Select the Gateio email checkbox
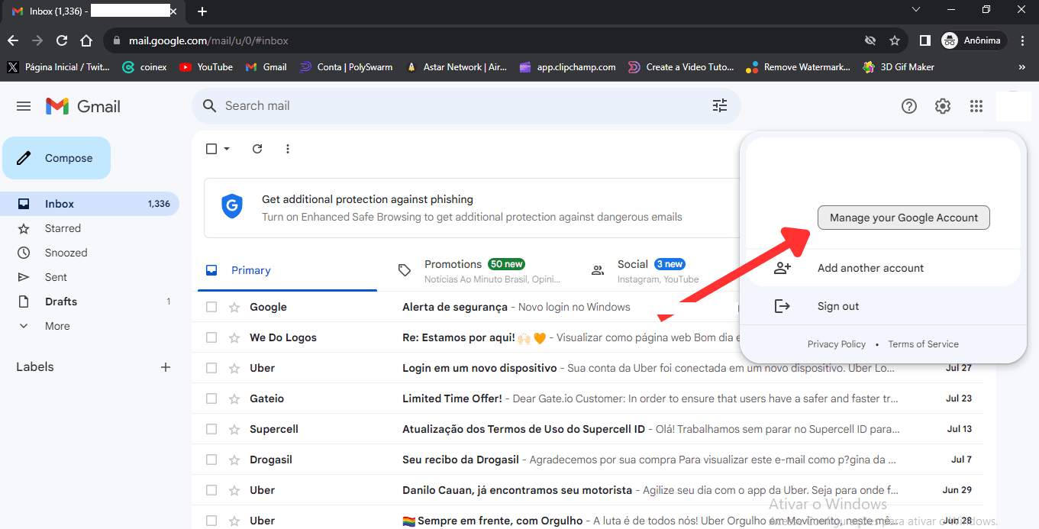The image size is (1039, 529). click(x=211, y=398)
